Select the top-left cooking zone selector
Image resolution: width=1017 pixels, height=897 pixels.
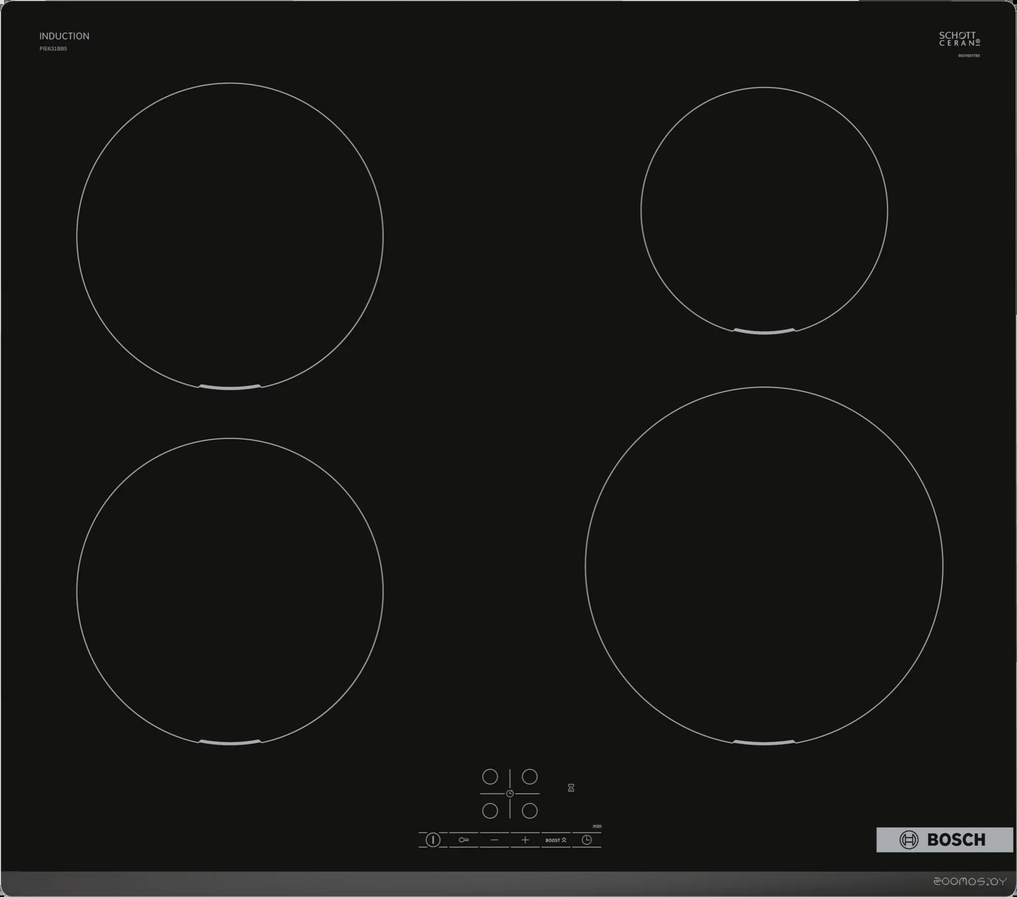(x=490, y=777)
